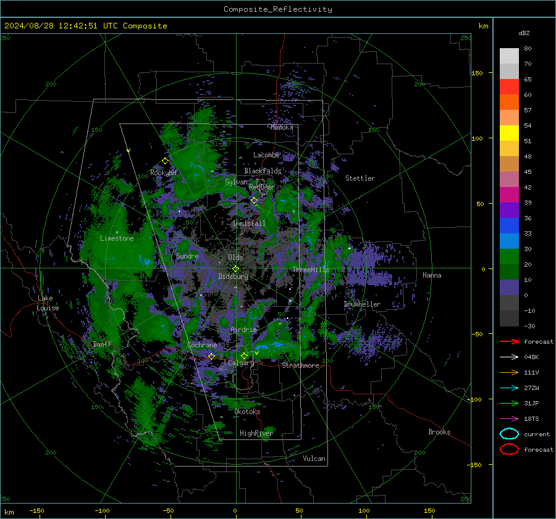Click the blue heavy echo east of Calgary
The height and width of the screenshot is (519, 556).
pos(269,346)
